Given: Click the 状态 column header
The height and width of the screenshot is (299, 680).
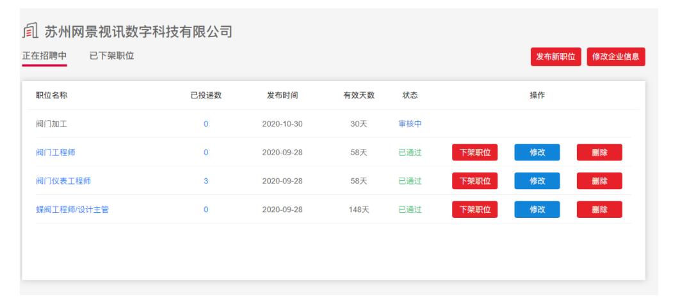Looking at the screenshot, I should [x=410, y=95].
